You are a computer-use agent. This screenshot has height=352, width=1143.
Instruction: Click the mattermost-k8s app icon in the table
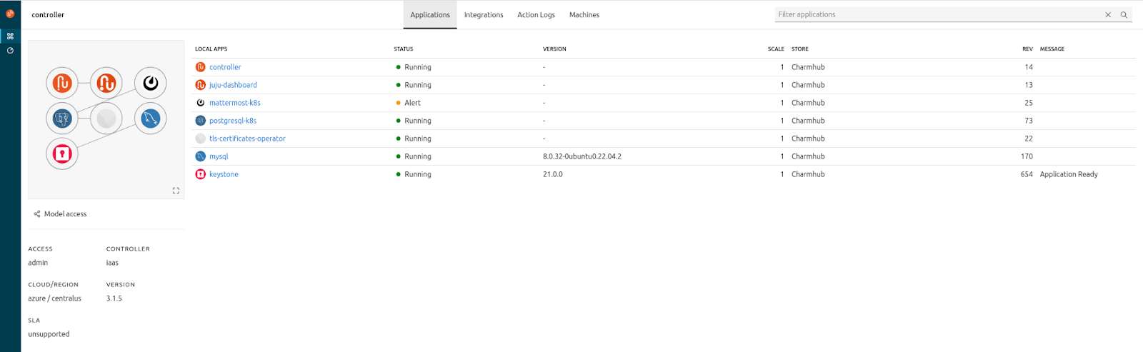tap(201, 103)
